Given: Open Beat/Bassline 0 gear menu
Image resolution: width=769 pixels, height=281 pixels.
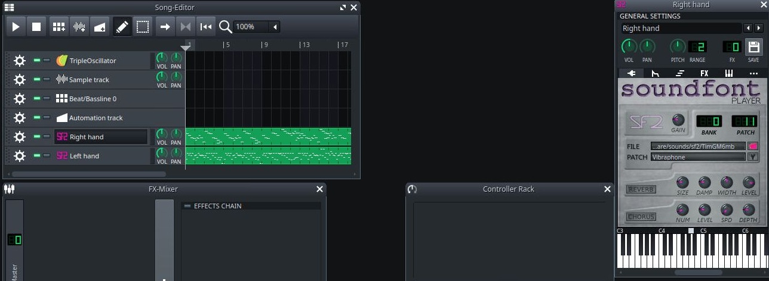Looking at the screenshot, I should pyautogui.click(x=20, y=99).
